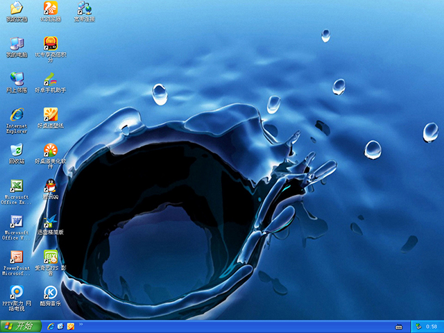Open the PowerPoint desktop shortcut
Viewport: 444px width, 333px height.
click(17, 258)
